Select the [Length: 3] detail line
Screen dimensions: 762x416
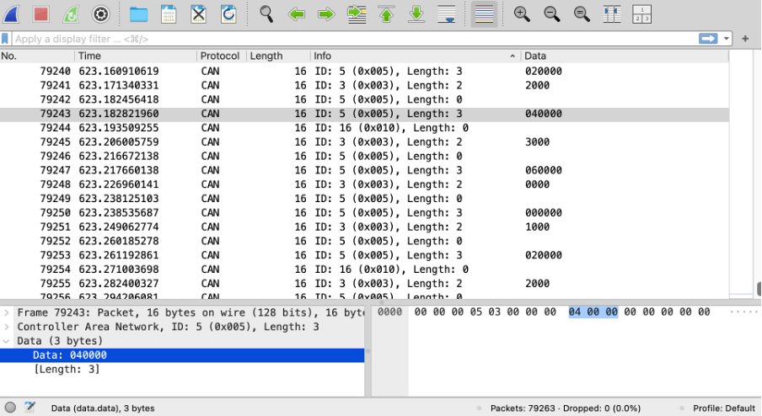[x=67, y=369]
